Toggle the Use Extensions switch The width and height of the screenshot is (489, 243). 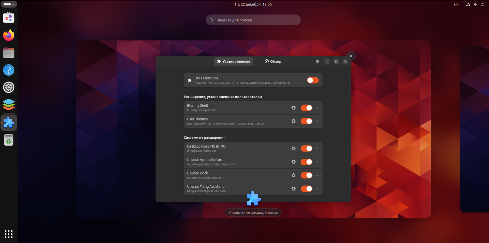pyautogui.click(x=313, y=80)
